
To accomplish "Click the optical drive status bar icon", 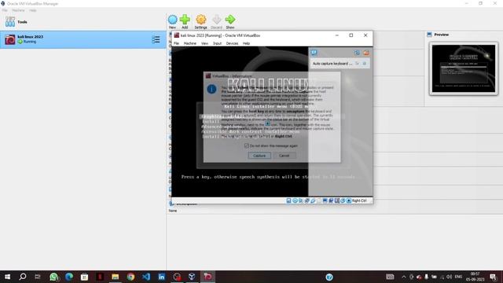I will (x=295, y=200).
